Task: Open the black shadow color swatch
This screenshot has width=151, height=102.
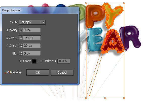Action: (34, 61)
